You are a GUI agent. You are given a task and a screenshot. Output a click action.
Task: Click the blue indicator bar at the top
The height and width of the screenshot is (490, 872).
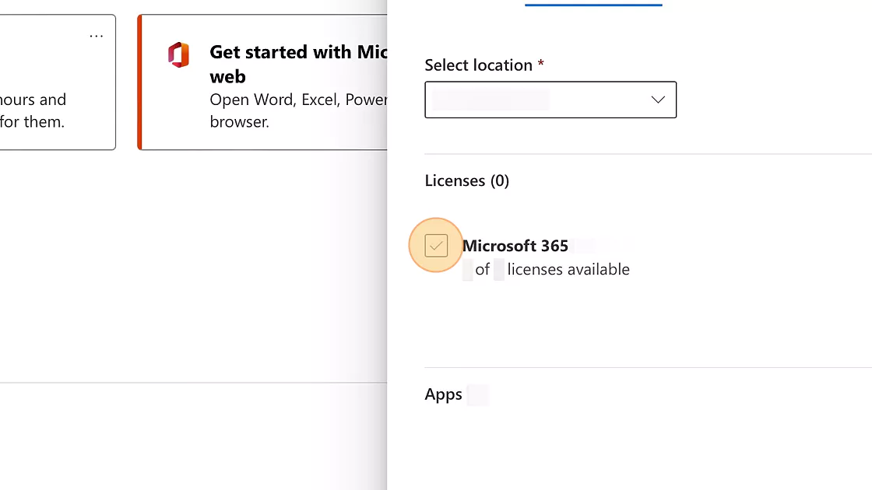593,3
